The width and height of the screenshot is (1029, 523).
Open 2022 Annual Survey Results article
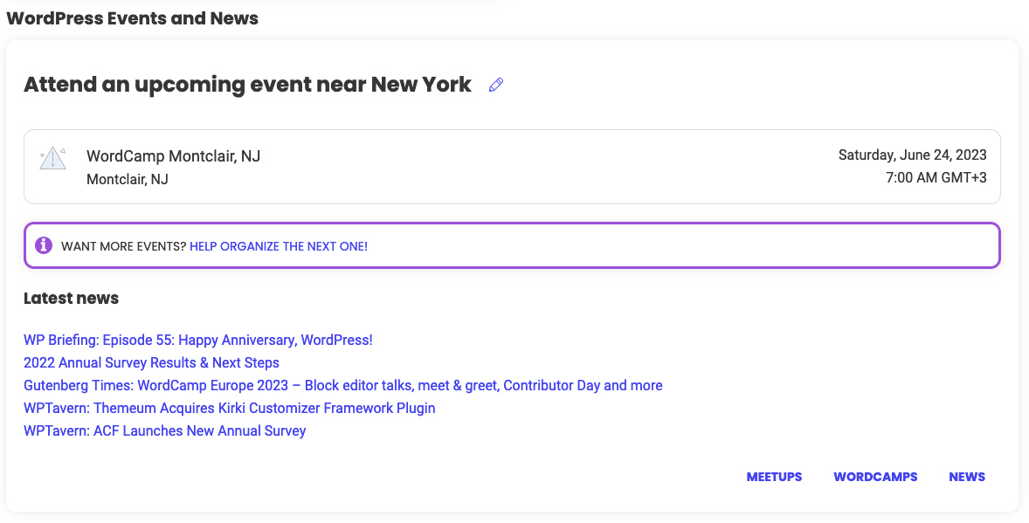pos(152,363)
